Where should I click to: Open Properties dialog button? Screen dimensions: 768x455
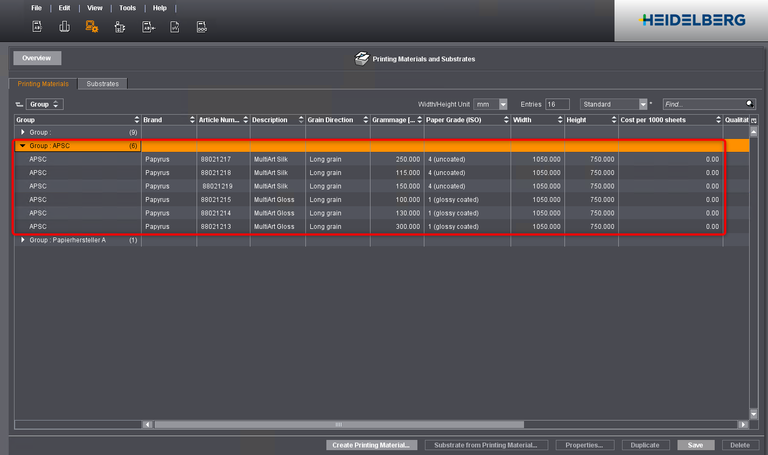click(584, 445)
